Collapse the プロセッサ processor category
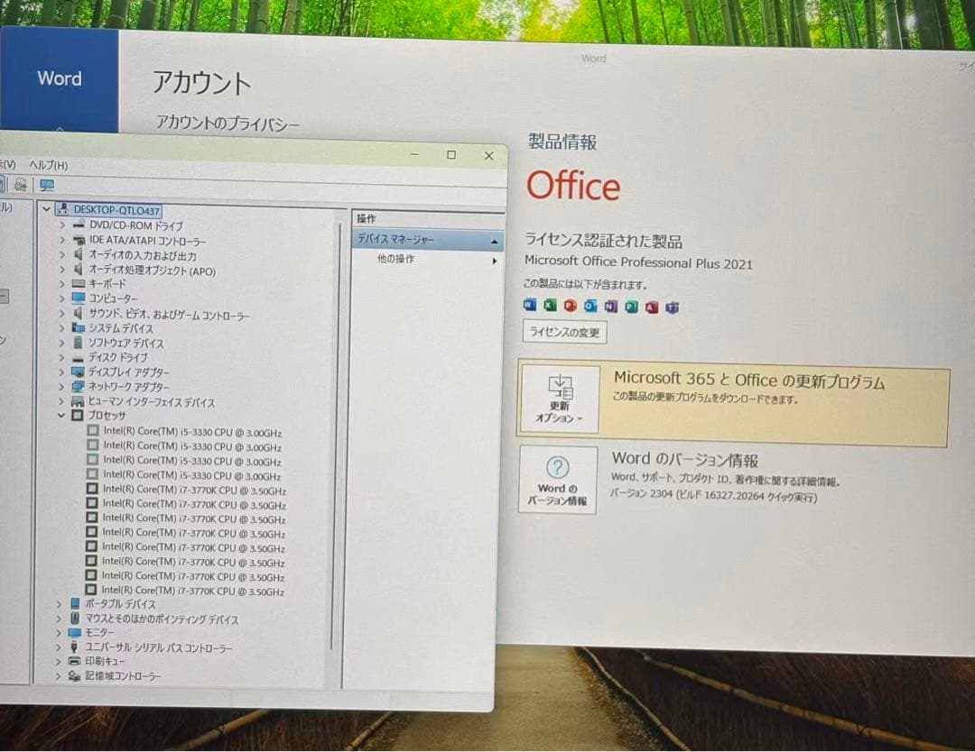This screenshot has width=975, height=752. [60, 416]
